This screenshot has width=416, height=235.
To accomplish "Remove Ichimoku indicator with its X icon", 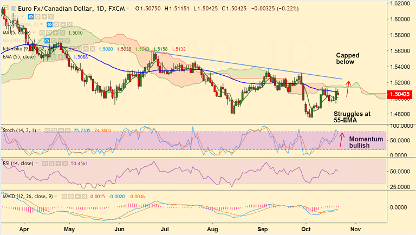I will tap(92, 49).
